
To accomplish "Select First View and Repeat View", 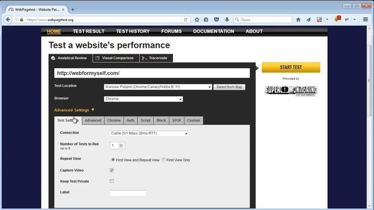I will pyautogui.click(x=113, y=160).
